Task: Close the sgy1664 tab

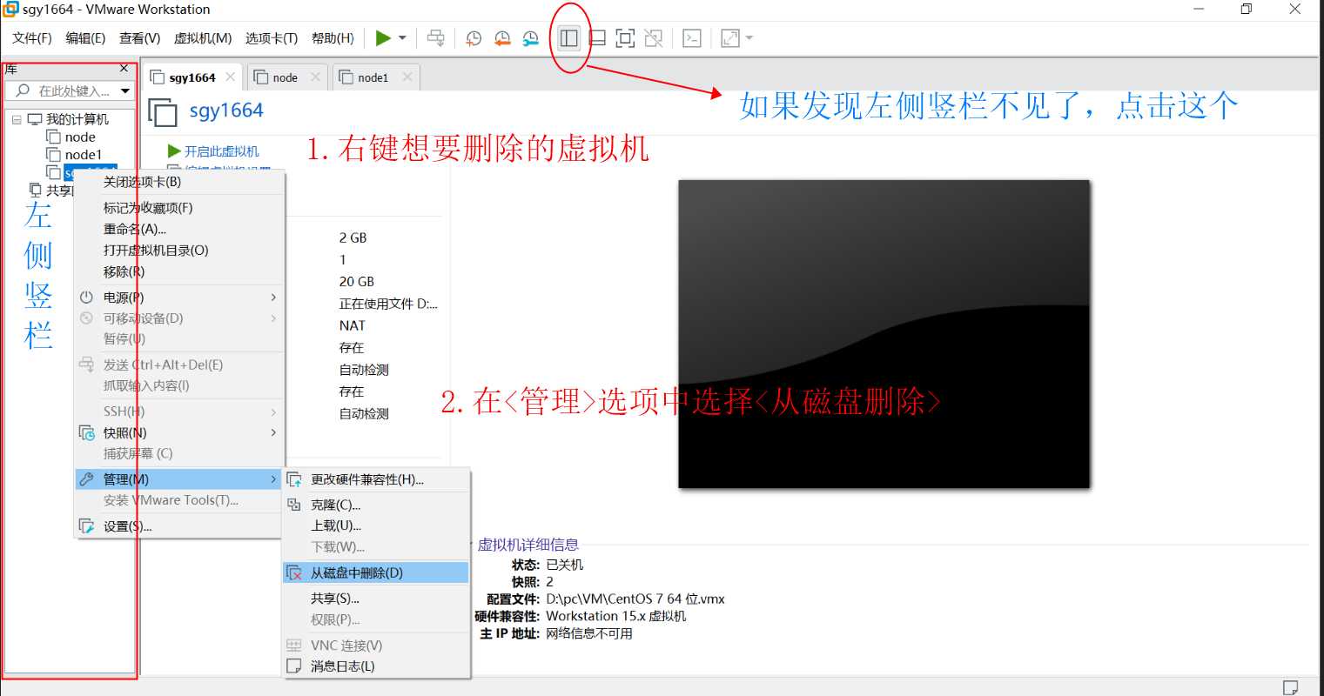Action: point(230,77)
